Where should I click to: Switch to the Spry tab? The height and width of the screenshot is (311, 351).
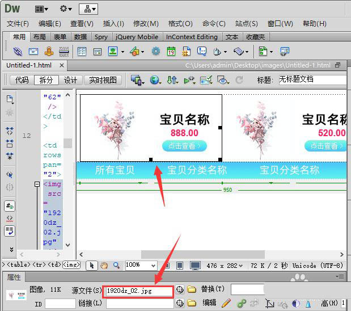tap(101, 37)
